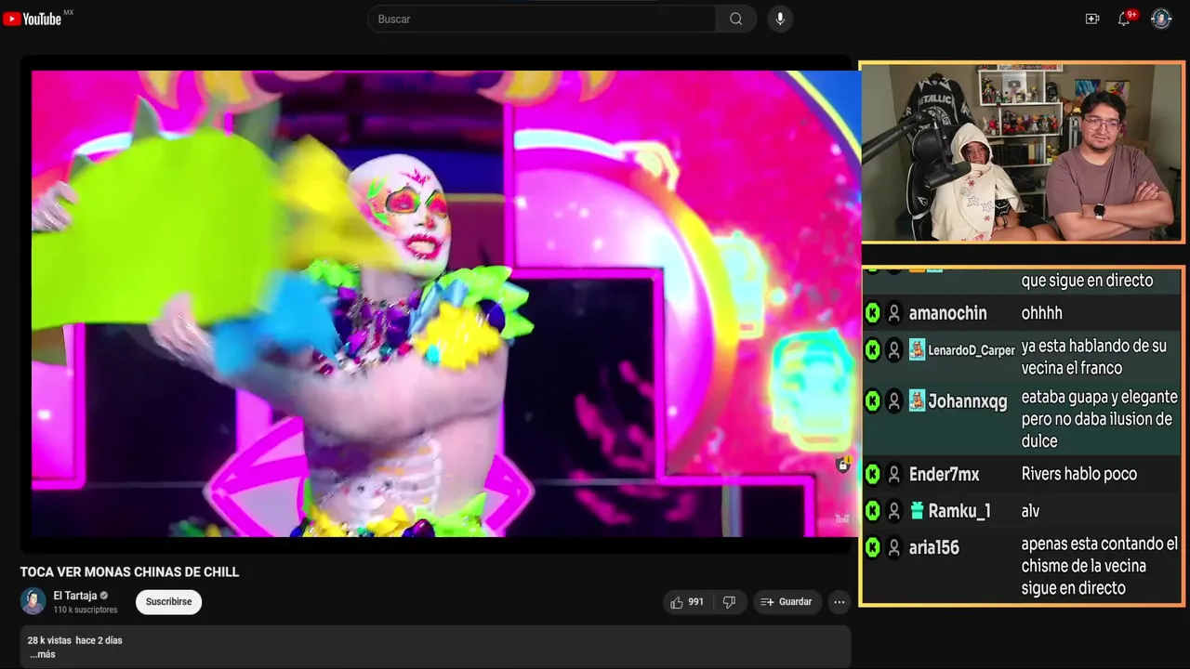1190x669 pixels.
Task: Click the avatar badge next to Johannxqg
Action: (917, 401)
